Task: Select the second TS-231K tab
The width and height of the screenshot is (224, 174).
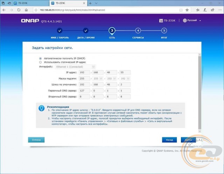Action: (x=68, y=3)
